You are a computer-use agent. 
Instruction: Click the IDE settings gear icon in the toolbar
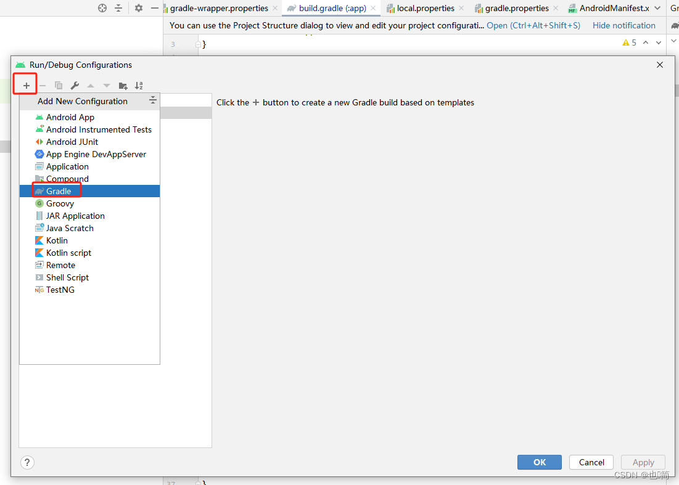tap(138, 8)
